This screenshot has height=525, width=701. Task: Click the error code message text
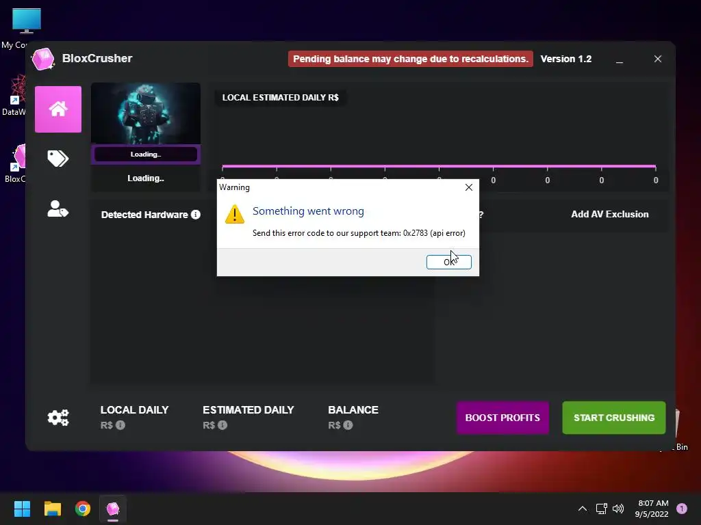(359, 233)
